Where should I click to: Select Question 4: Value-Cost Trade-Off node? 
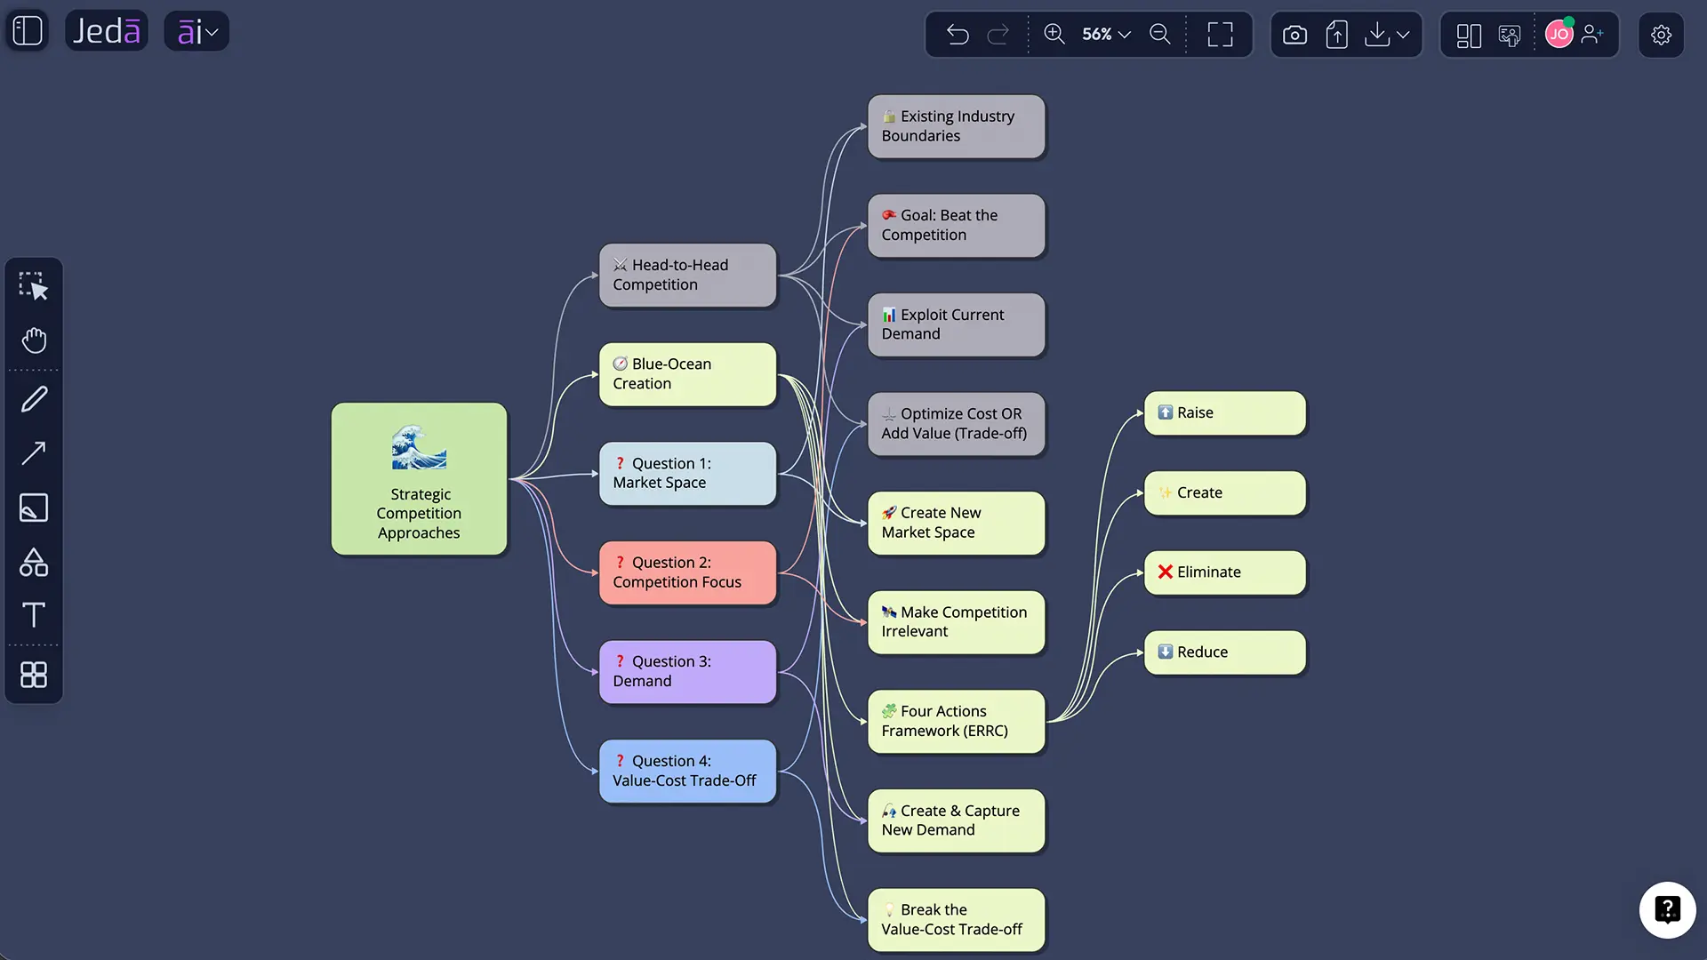[687, 772]
